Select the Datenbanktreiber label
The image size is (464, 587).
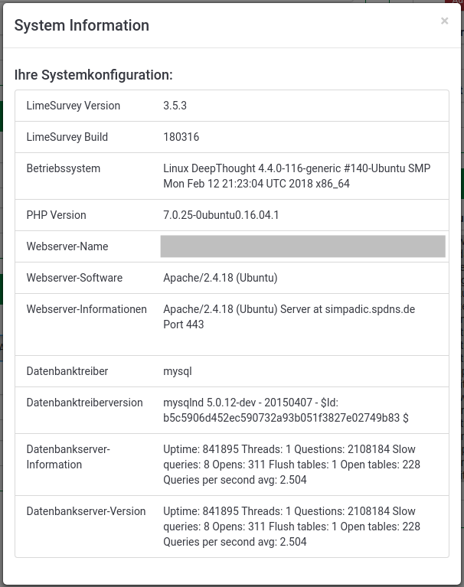(67, 371)
